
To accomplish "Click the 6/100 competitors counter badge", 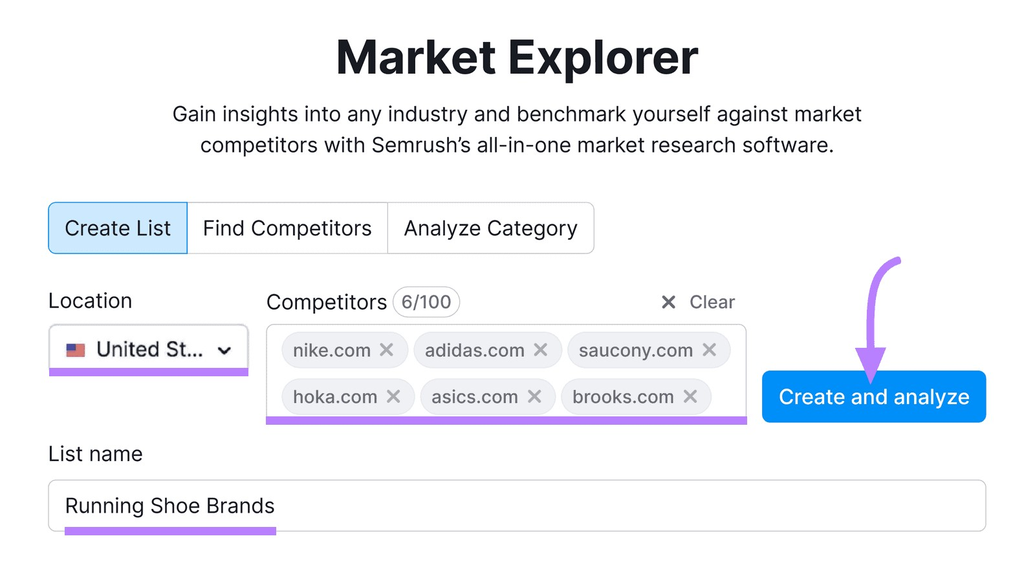I will [x=426, y=302].
